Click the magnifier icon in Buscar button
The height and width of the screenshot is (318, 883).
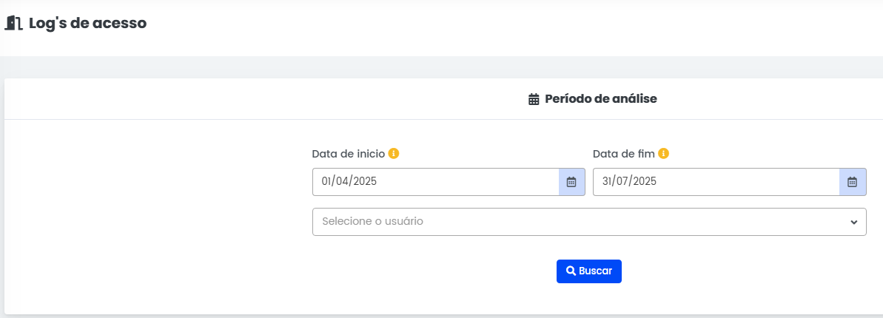pyautogui.click(x=571, y=271)
